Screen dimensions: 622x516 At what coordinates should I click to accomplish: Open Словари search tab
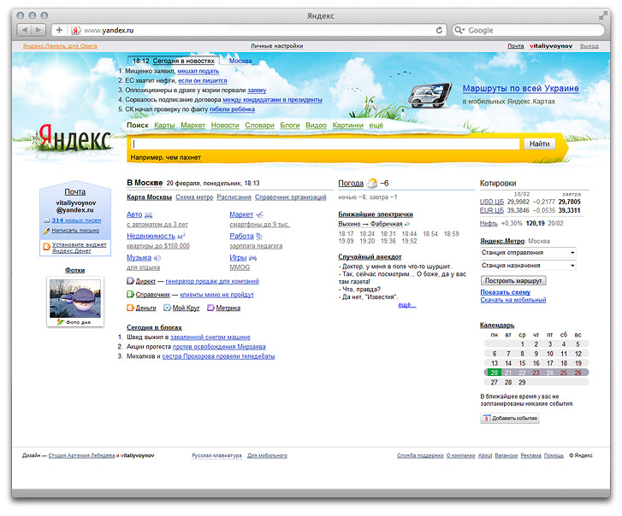tap(259, 126)
